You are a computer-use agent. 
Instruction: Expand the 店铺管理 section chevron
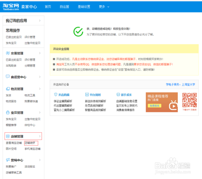pyautogui.click(x=40, y=136)
